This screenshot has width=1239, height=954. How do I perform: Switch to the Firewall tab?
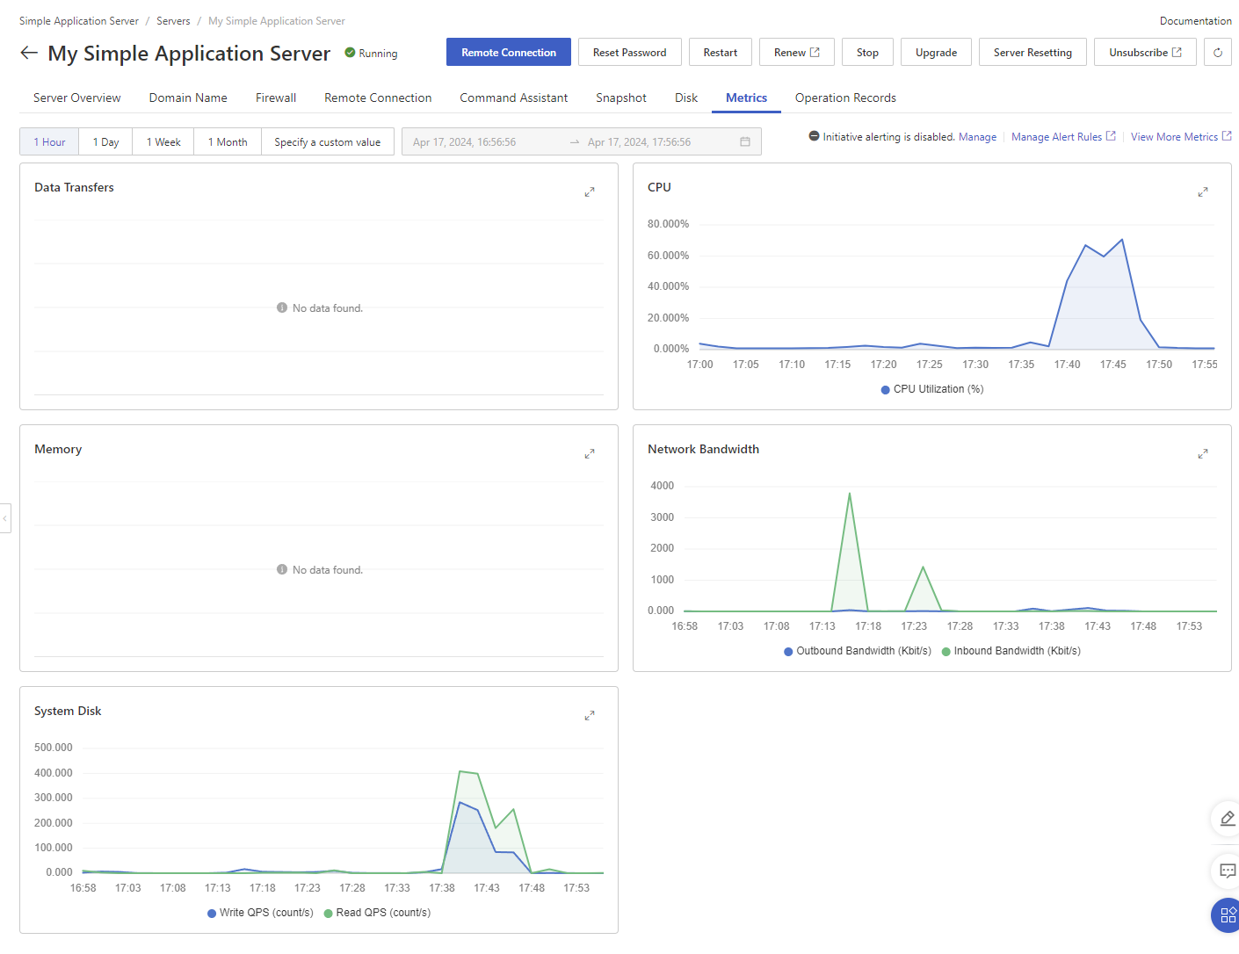[276, 98]
